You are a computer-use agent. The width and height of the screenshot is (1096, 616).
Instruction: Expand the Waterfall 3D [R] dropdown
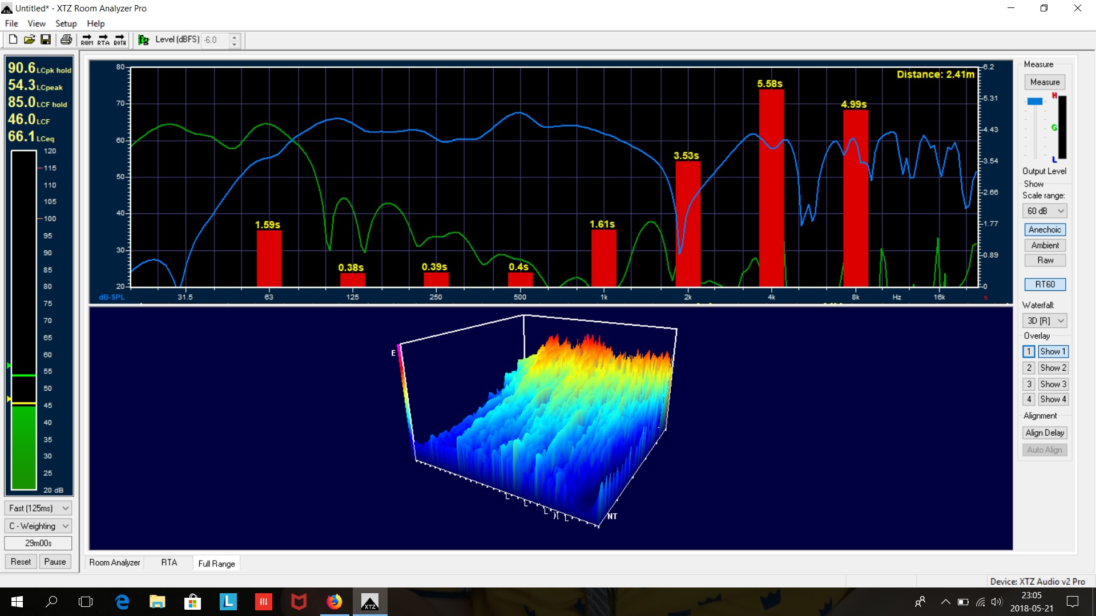pyautogui.click(x=1045, y=321)
